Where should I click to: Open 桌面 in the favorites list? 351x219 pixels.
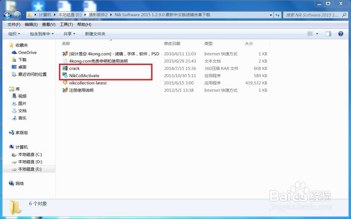22,67
